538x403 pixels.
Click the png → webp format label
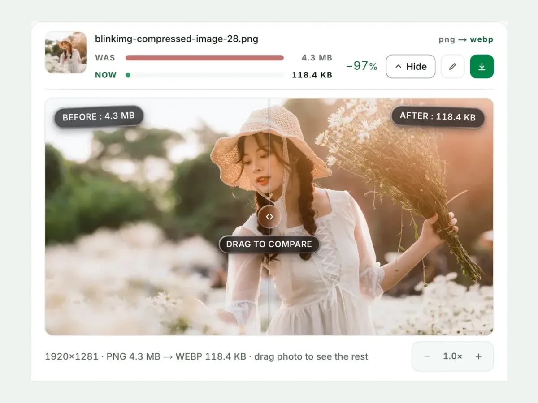coord(466,39)
